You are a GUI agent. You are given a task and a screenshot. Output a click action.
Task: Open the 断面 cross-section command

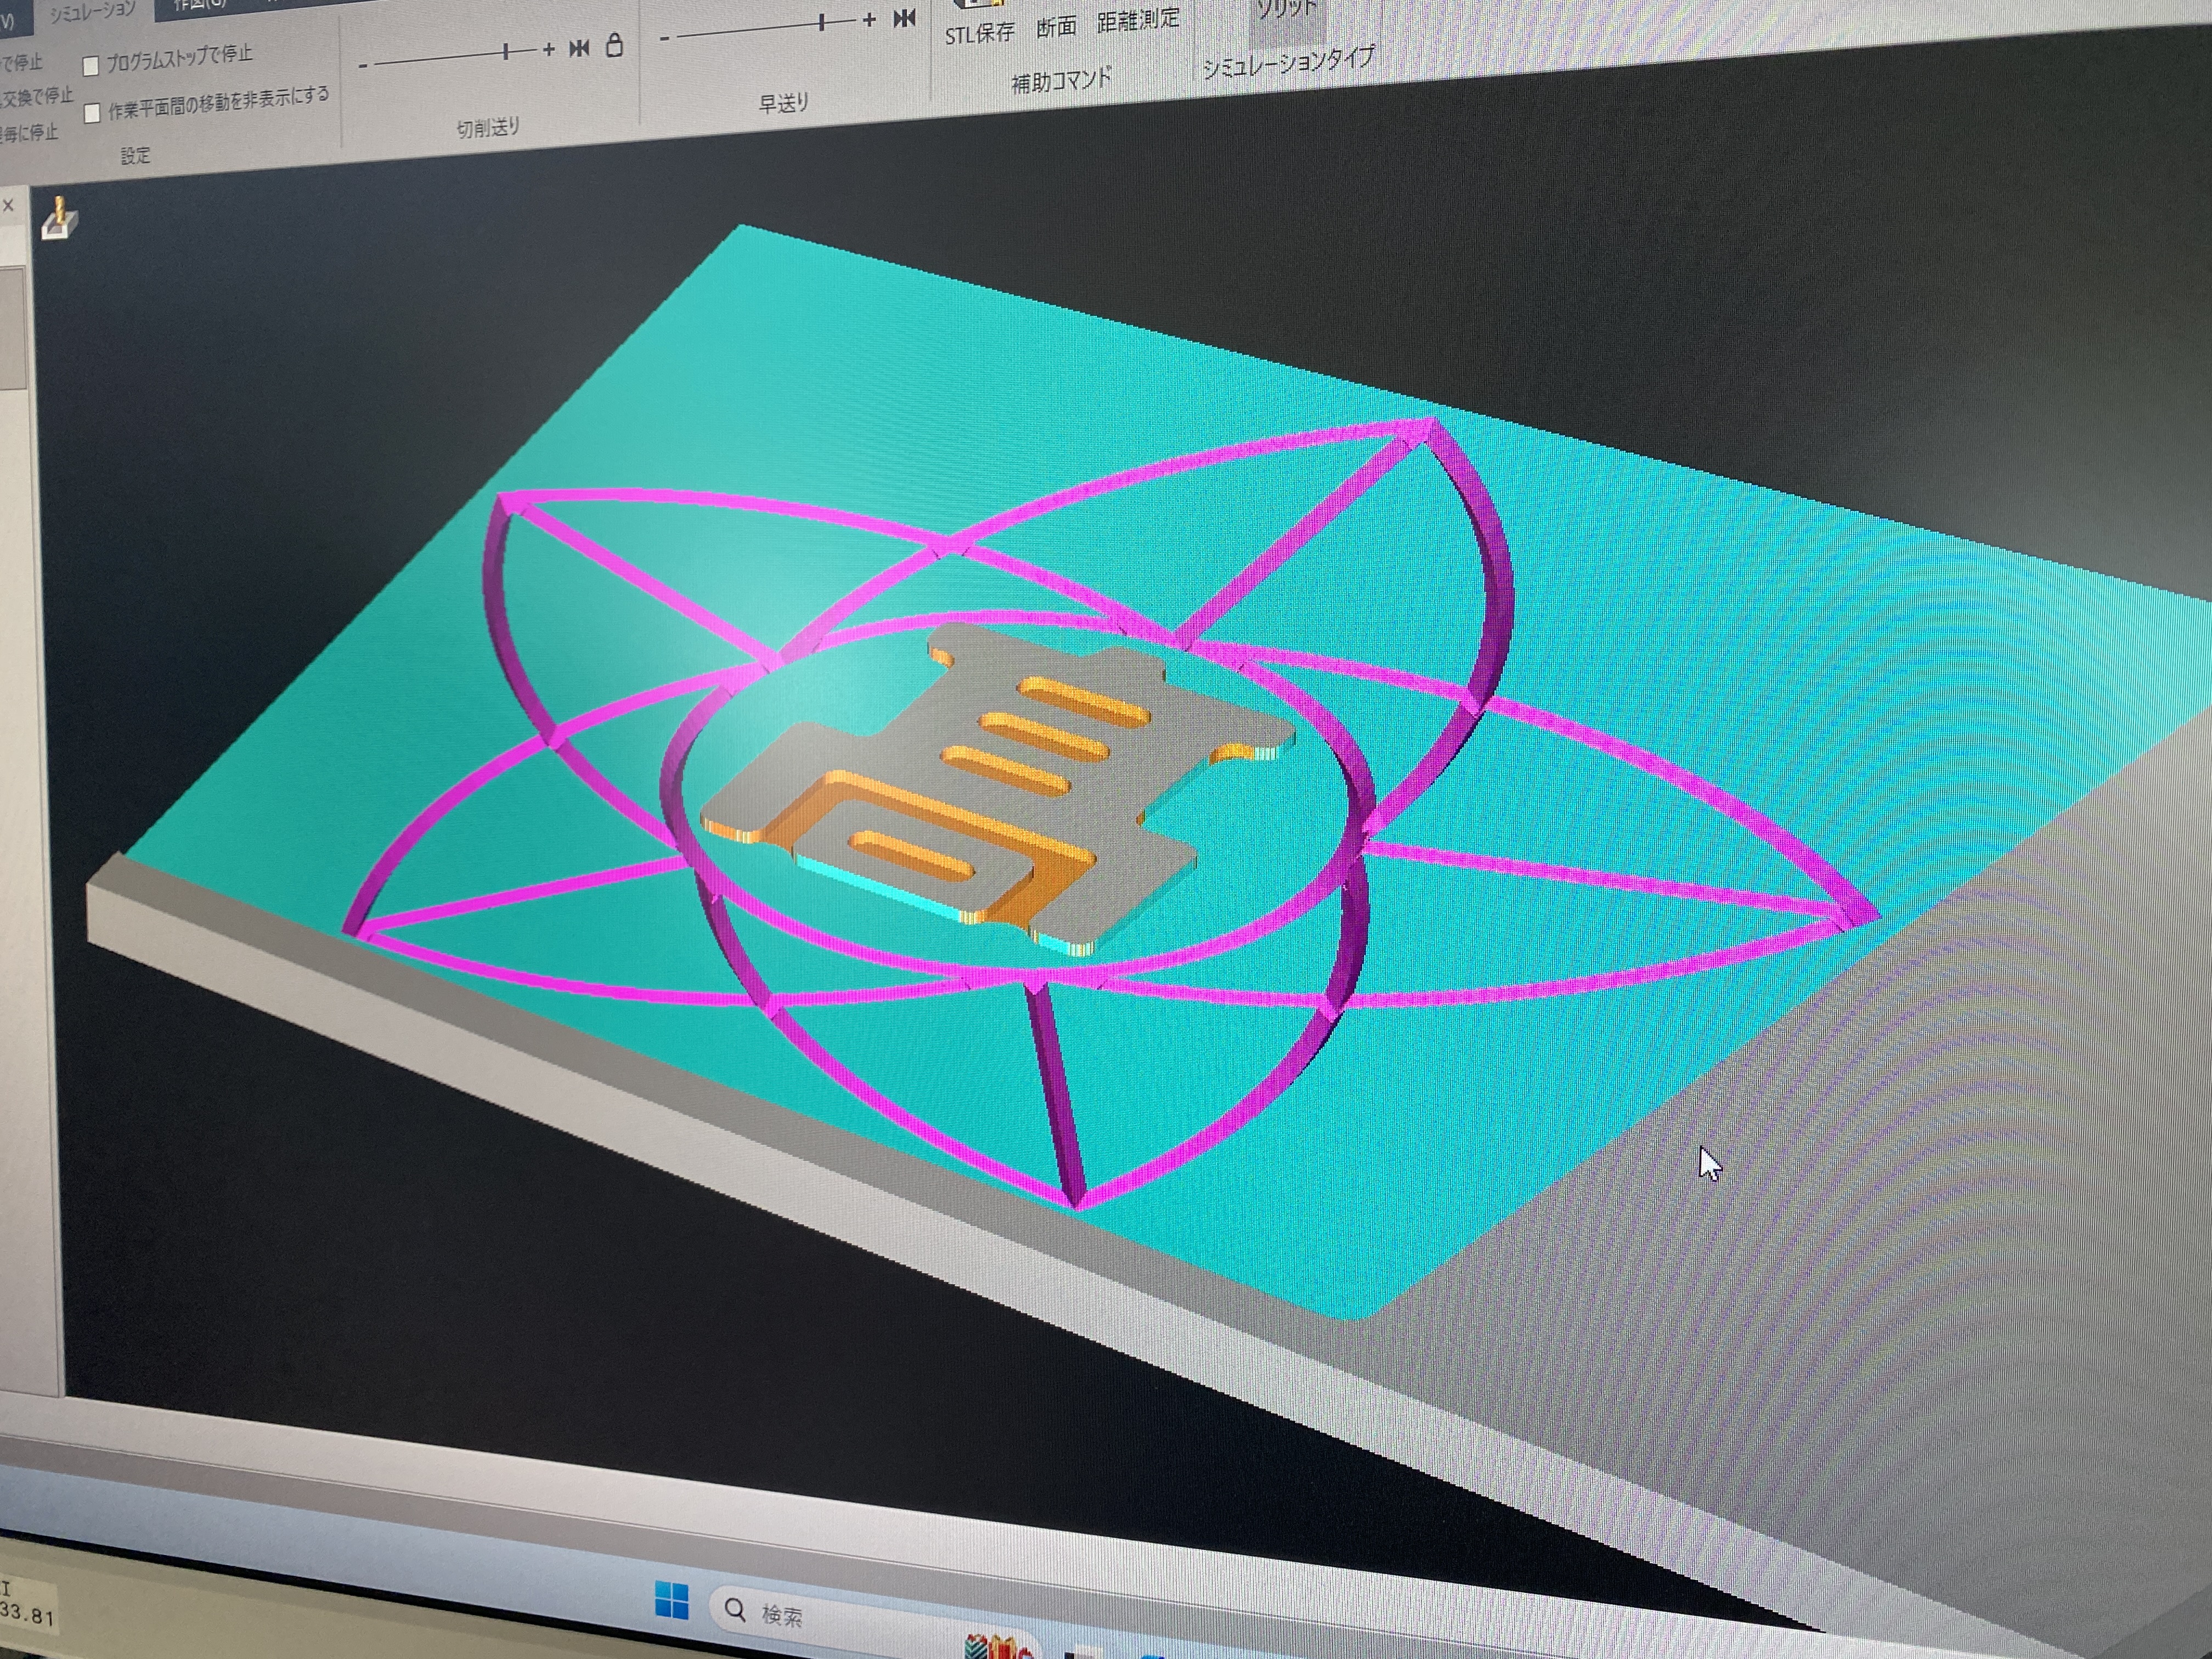tap(1056, 26)
